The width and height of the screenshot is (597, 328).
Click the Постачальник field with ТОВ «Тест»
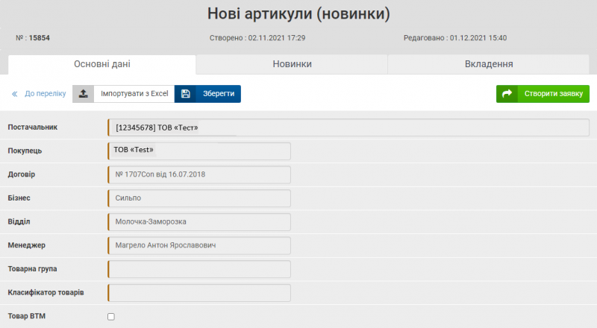(348, 127)
